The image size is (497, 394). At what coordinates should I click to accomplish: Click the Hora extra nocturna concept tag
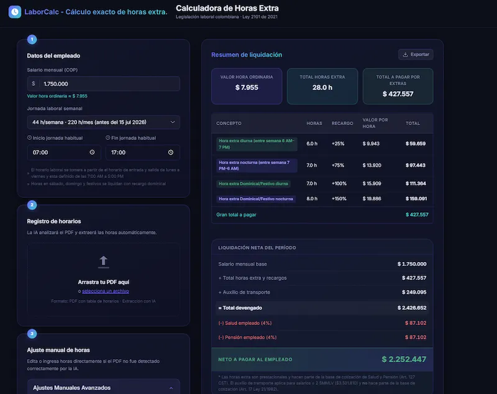pyautogui.click(x=257, y=166)
